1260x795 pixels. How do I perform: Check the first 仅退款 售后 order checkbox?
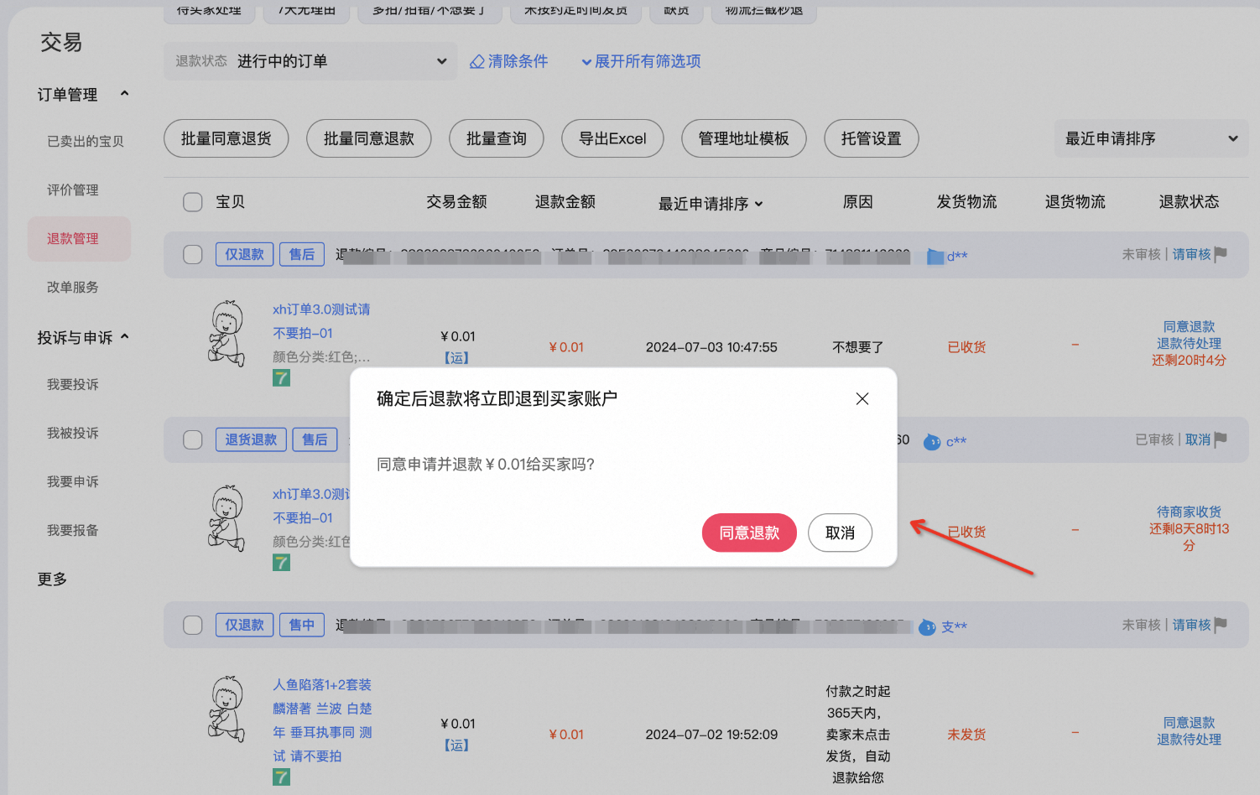click(x=193, y=255)
